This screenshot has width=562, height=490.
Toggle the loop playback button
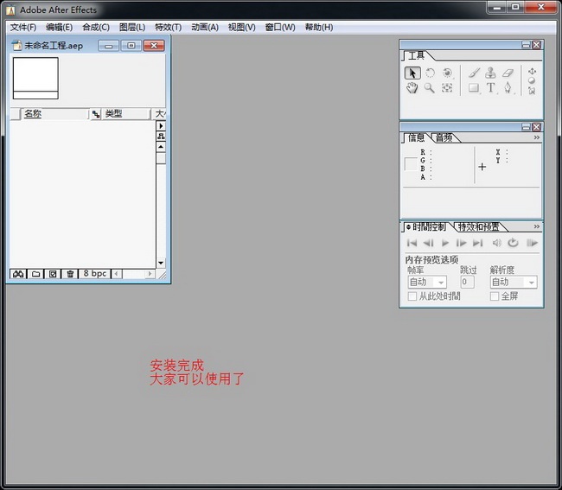coord(514,243)
